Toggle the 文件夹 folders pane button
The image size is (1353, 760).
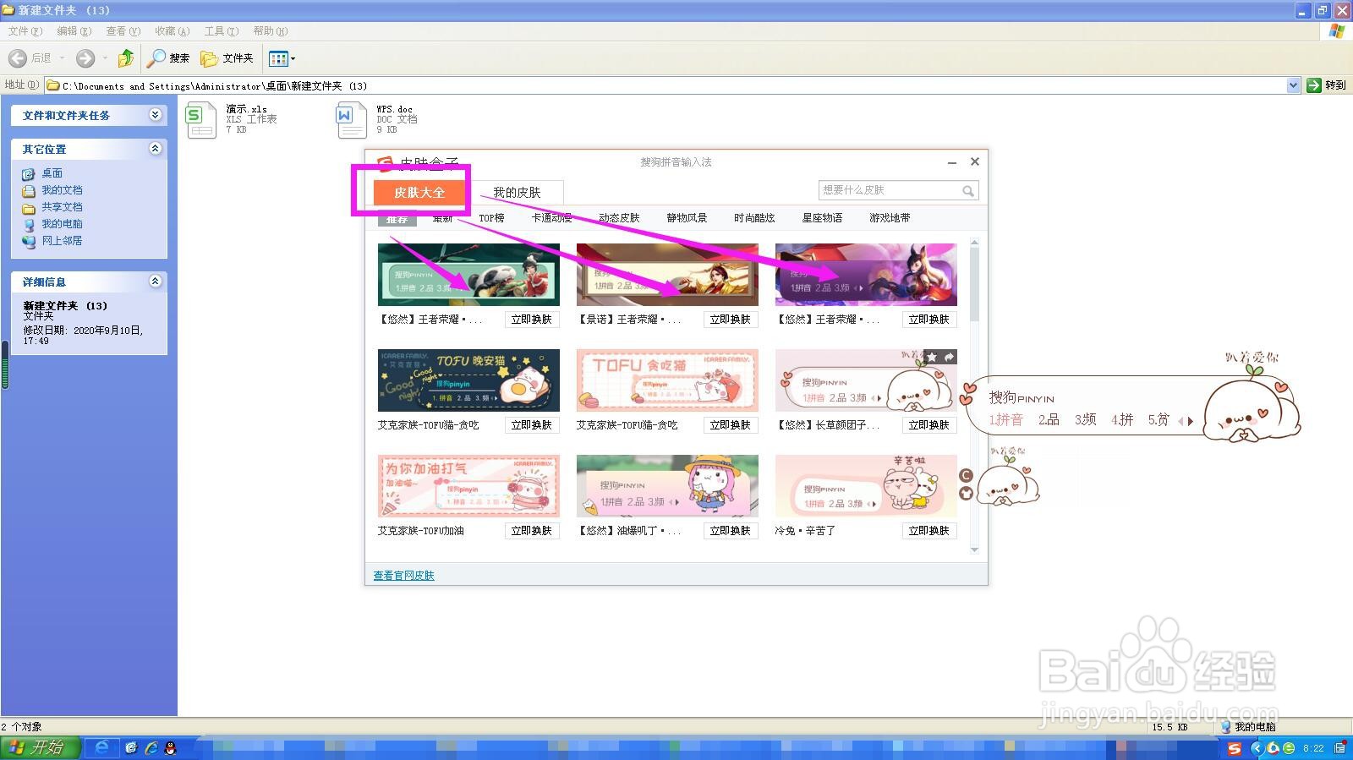pos(227,58)
